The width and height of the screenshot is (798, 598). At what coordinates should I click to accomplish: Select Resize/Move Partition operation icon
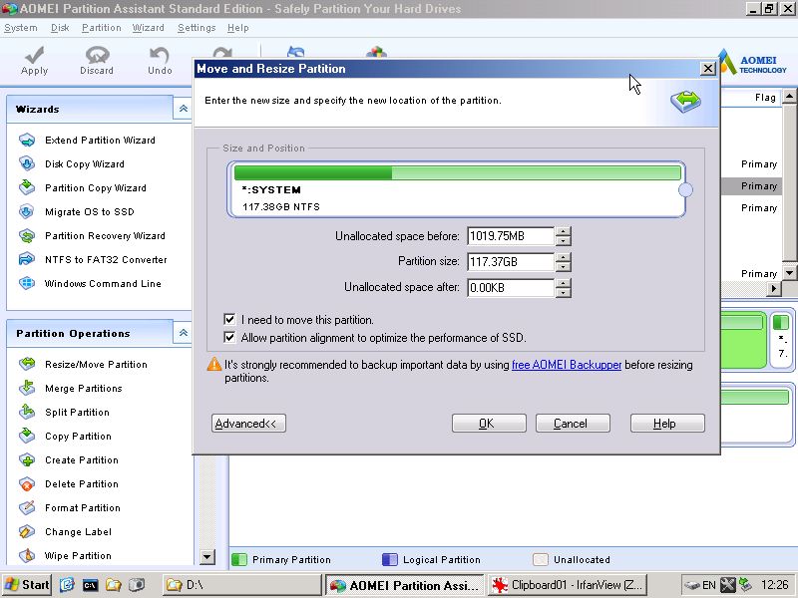point(27,364)
